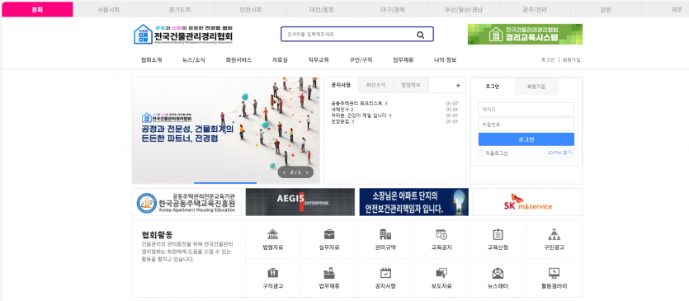Open the 구인/구직 menu
Screen dimensions: 689x301
click(x=361, y=60)
